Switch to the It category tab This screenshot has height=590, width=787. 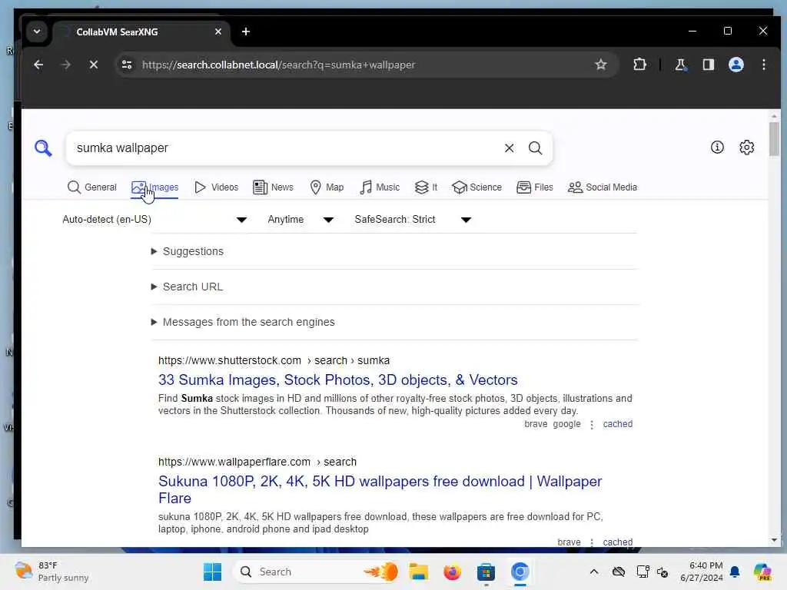coord(426,187)
